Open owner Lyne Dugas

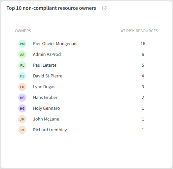pos(44,87)
